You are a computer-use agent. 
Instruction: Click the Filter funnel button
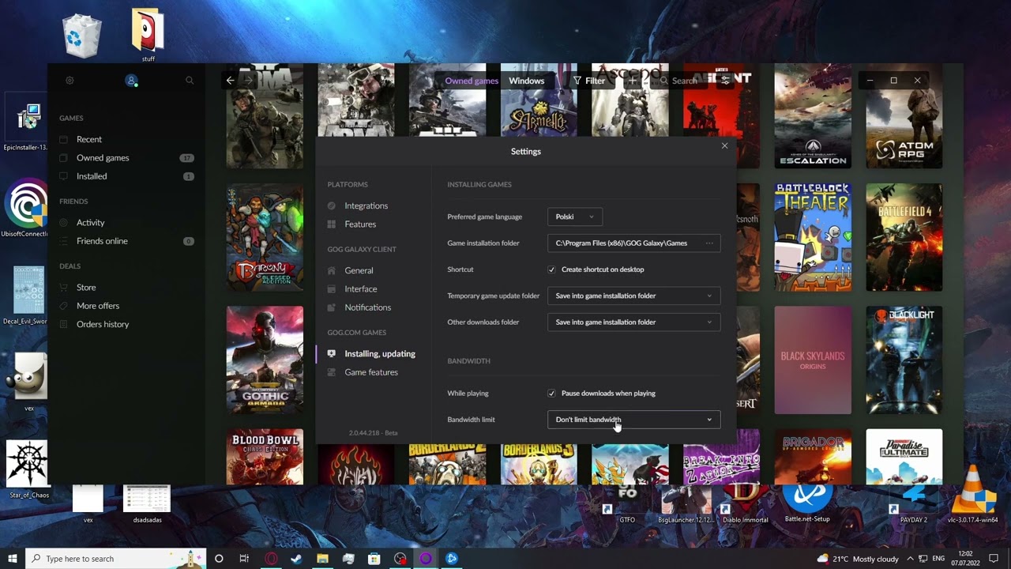click(x=589, y=81)
